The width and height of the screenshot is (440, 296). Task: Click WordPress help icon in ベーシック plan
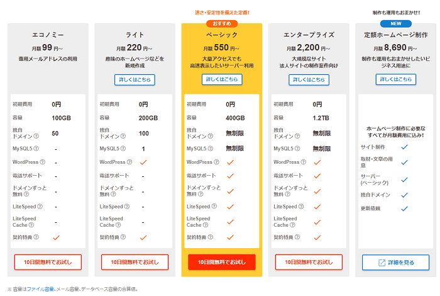point(216,162)
